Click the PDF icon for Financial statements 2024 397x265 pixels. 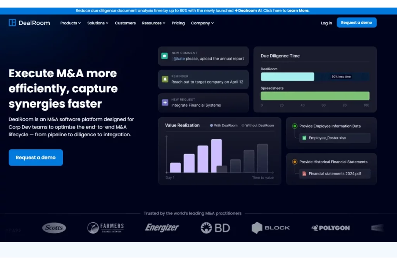coord(304,173)
